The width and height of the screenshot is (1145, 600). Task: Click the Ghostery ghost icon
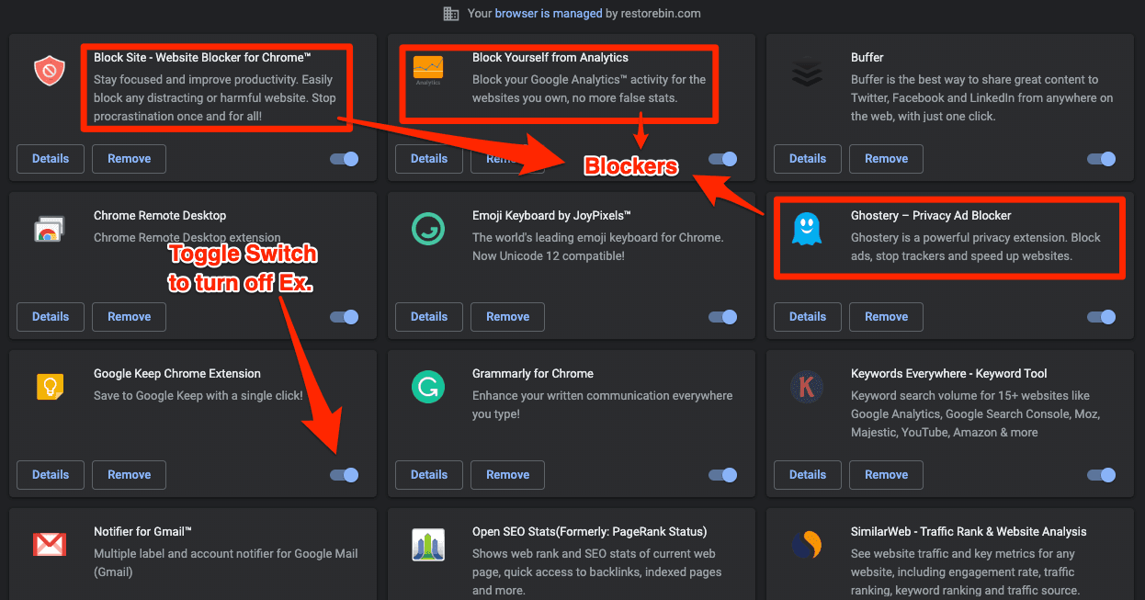pos(807,229)
